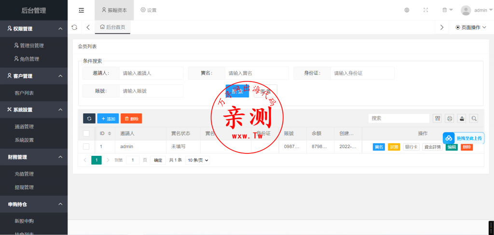Collapse the 申购持仓 sidebar group
The width and height of the screenshot is (494, 235).
point(34,204)
